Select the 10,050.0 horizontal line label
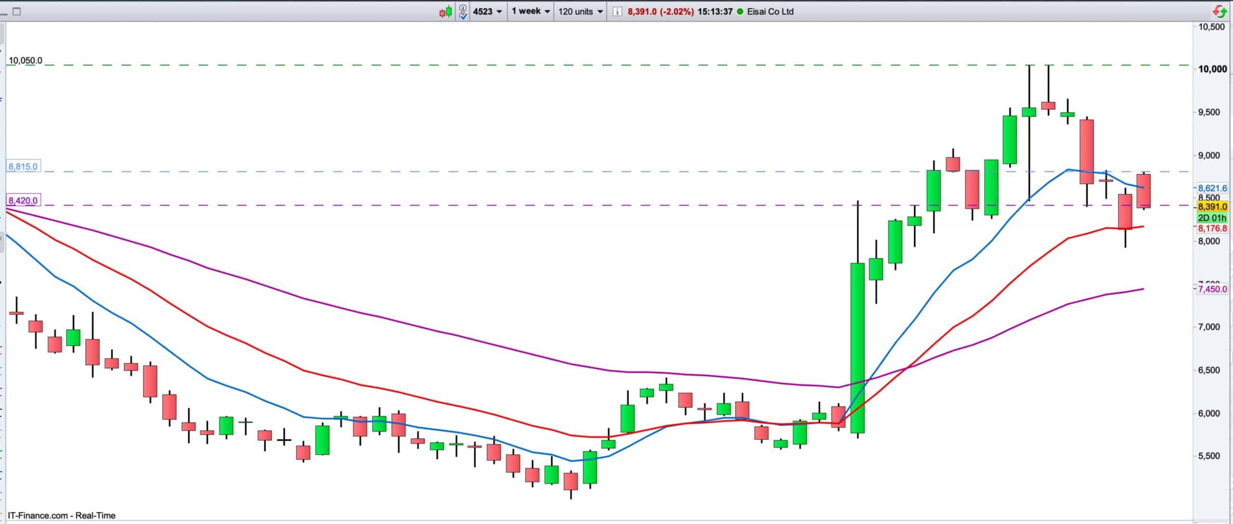Screen dimensions: 1233x524 [26, 61]
